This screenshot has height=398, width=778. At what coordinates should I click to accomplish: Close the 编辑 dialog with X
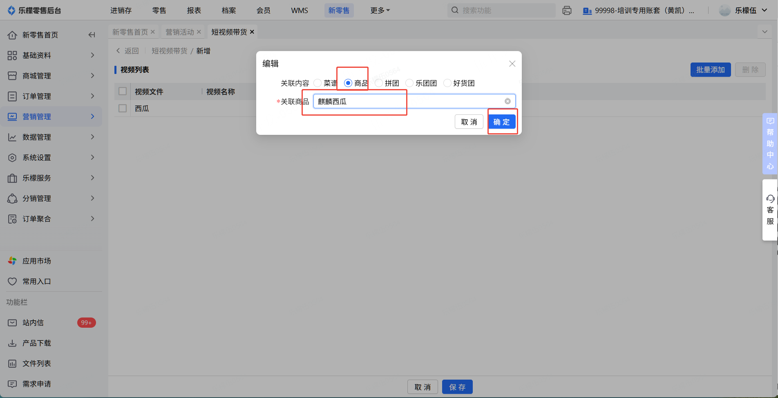[512, 64]
